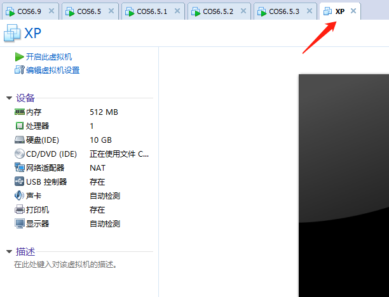Image resolution: width=389 pixels, height=297 pixels.
Task: Click the CD/DVD disc icon
Action: [20, 154]
